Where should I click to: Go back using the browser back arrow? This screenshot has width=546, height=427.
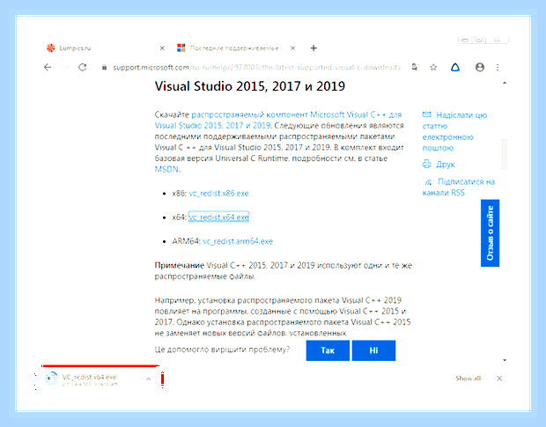[48, 67]
